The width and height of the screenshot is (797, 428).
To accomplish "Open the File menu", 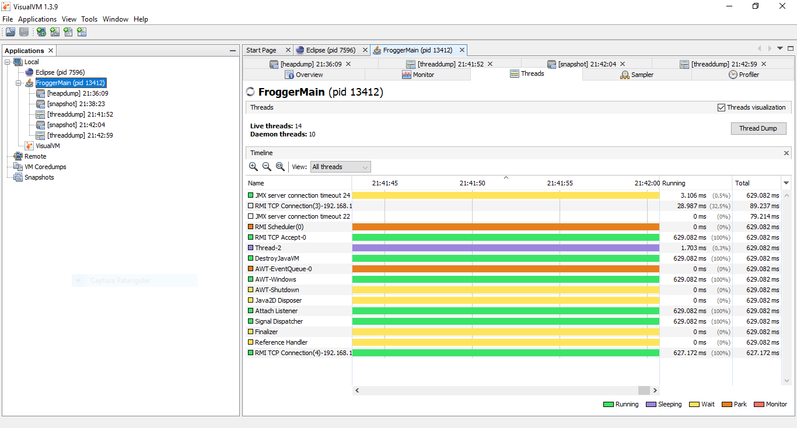I will point(8,19).
